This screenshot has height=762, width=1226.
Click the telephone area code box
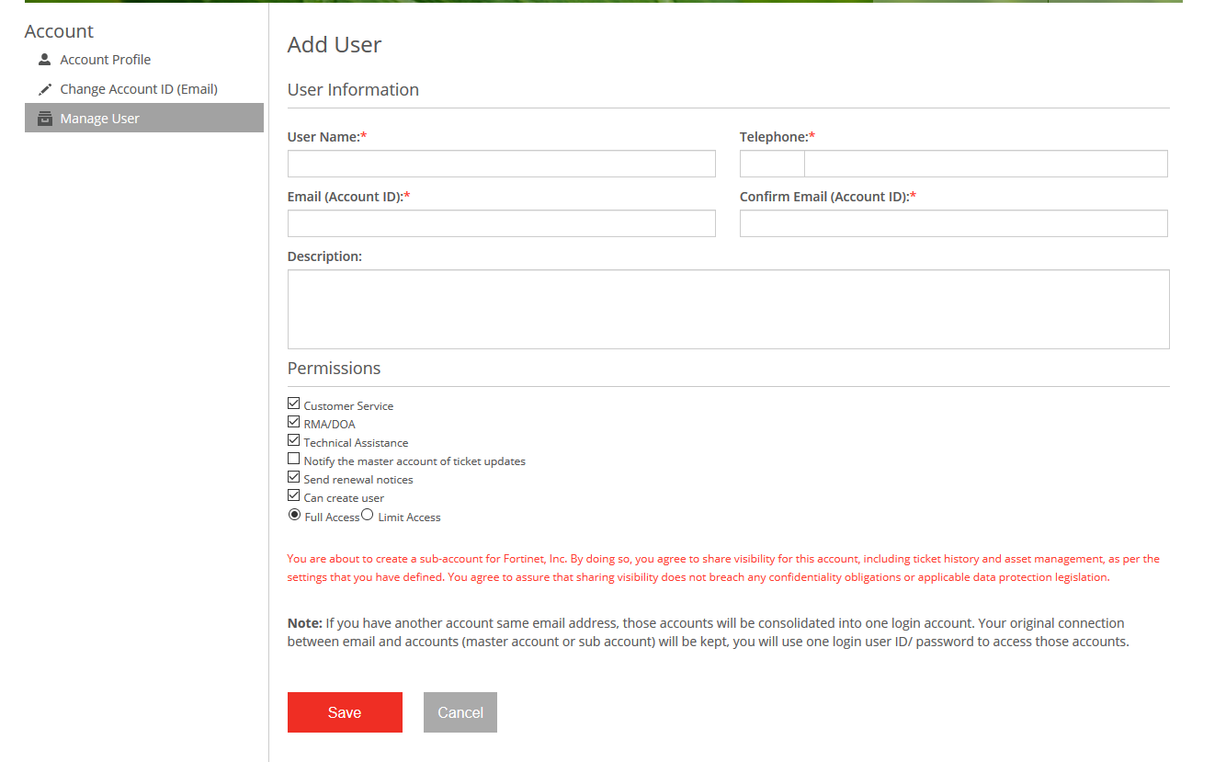(771, 163)
